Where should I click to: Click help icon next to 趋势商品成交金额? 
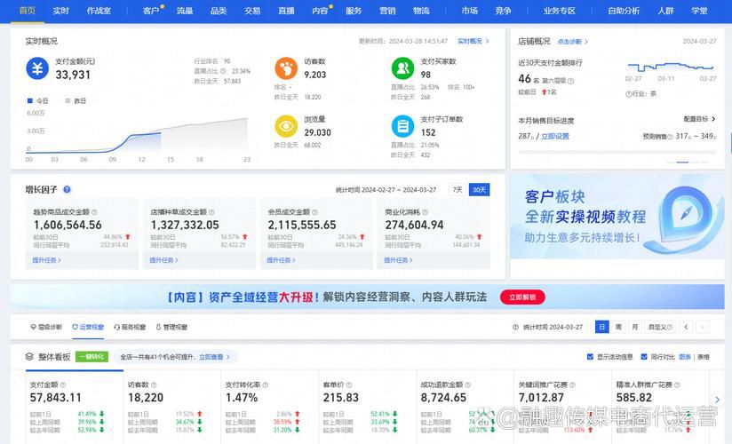(x=94, y=212)
